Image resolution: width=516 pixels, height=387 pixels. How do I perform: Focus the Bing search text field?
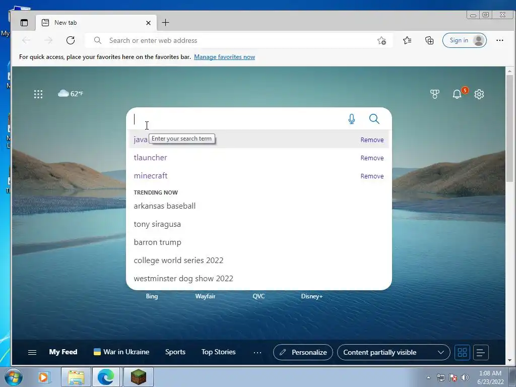[237, 119]
